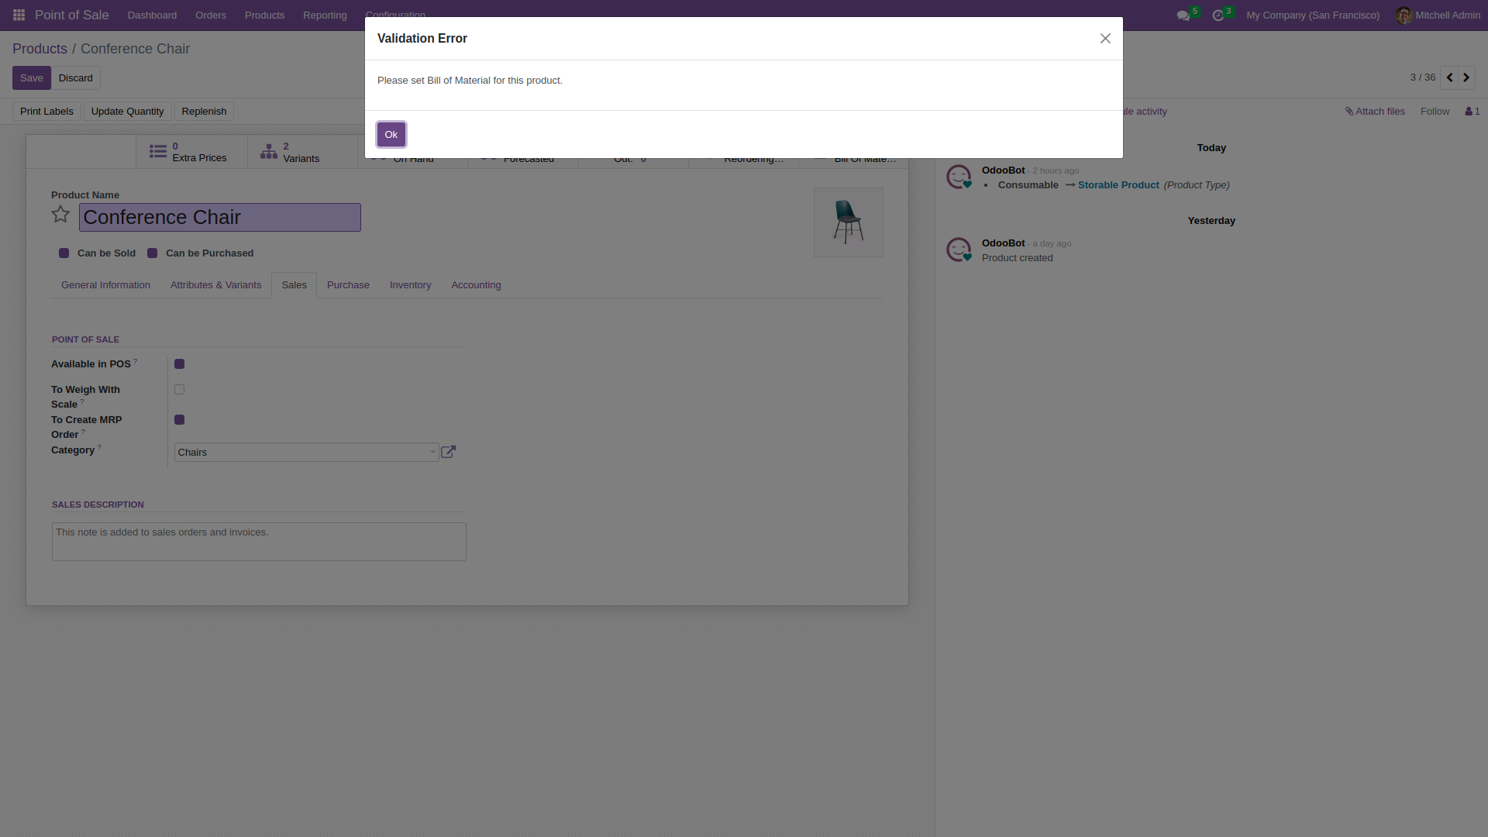Mark Conference Chair as favorite star
Image resolution: width=1488 pixels, height=837 pixels.
coord(60,215)
